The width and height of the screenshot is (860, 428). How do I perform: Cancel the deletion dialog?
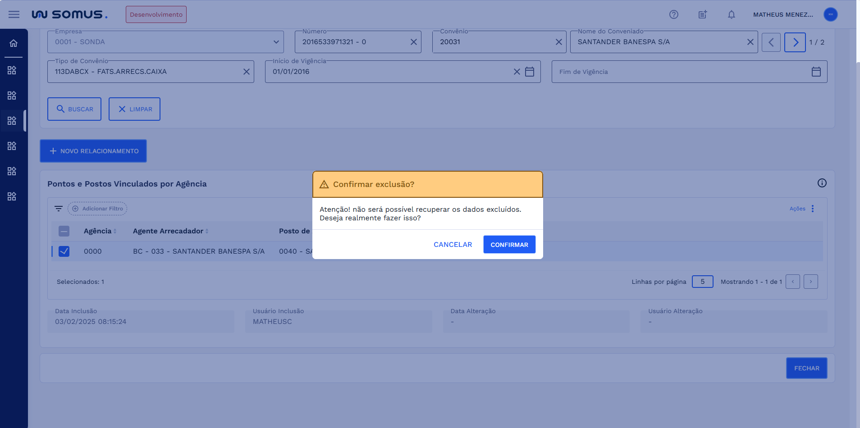(x=453, y=245)
